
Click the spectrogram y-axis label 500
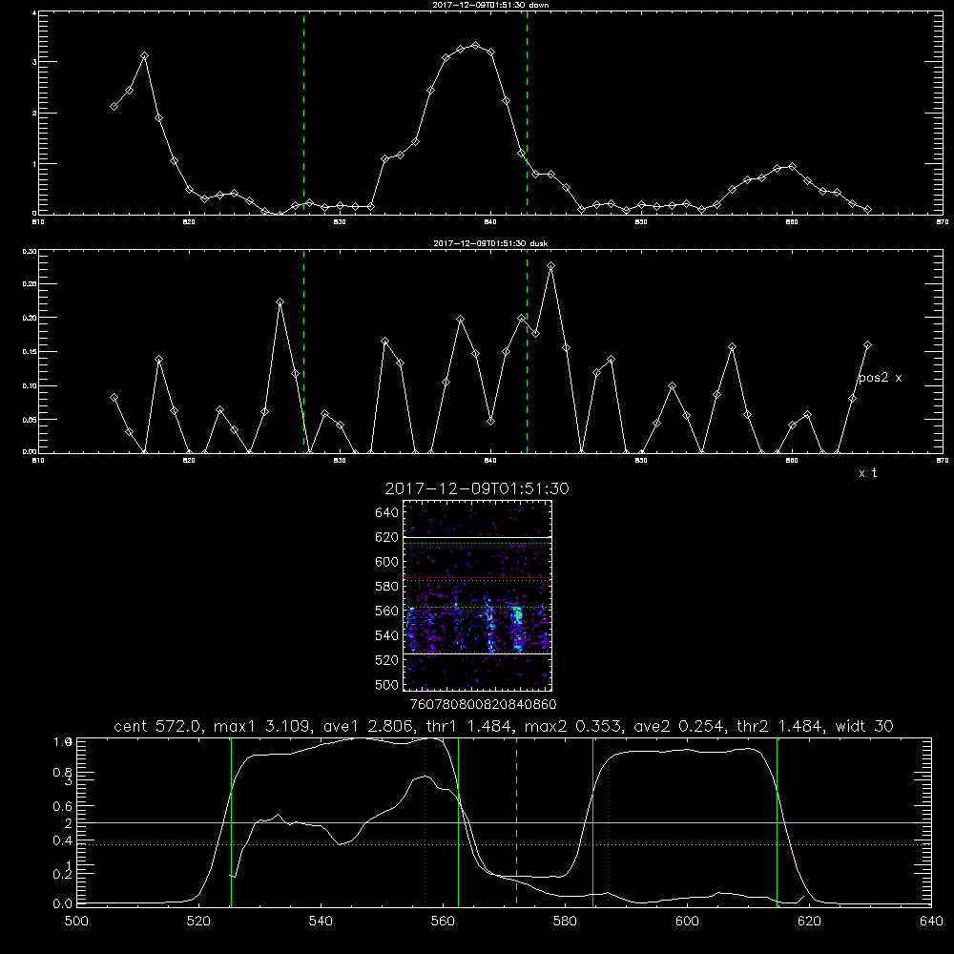(x=387, y=684)
